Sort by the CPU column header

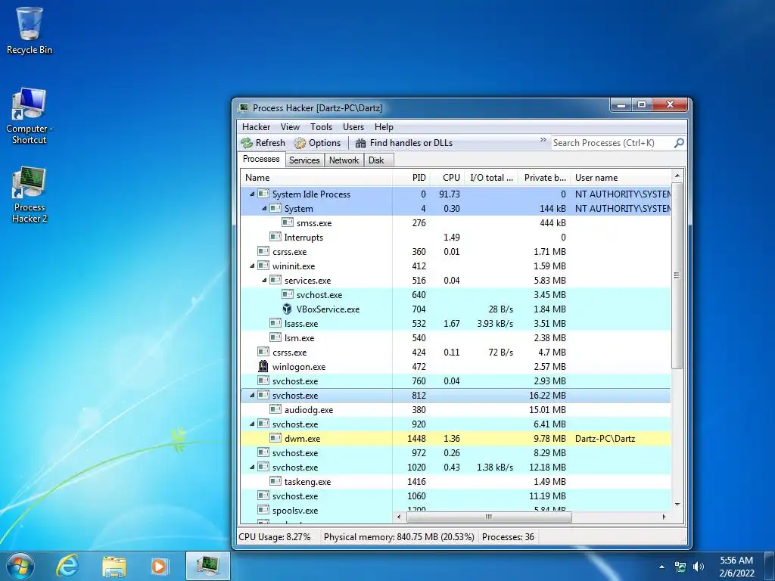447,177
